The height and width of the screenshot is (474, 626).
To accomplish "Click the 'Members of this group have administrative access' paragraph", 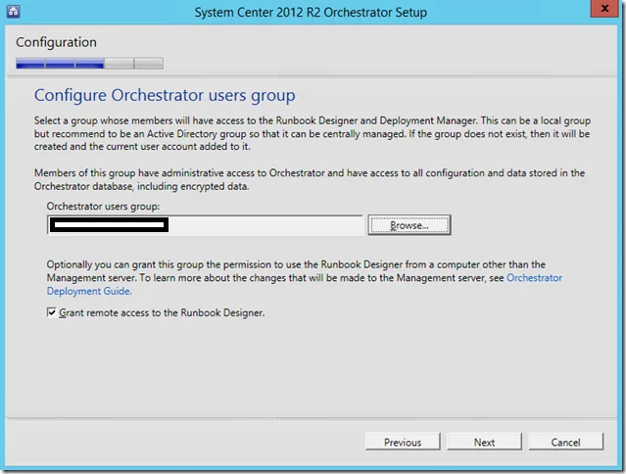I will tap(310, 179).
